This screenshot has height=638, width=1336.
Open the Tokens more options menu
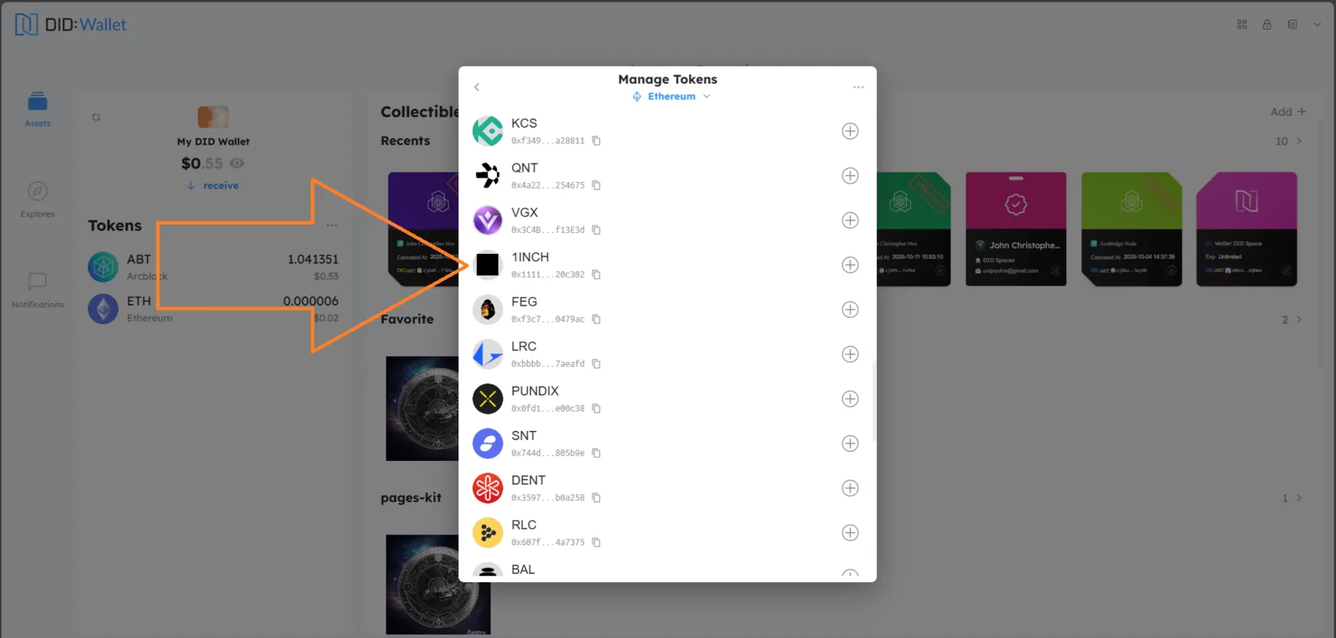pyautogui.click(x=331, y=225)
